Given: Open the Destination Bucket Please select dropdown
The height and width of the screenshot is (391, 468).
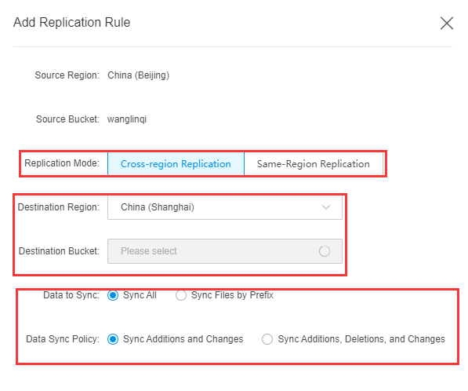Looking at the screenshot, I should pos(225,251).
